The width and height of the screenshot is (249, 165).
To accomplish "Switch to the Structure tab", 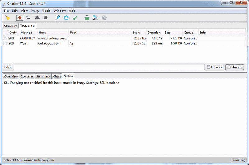I will coord(11,26).
